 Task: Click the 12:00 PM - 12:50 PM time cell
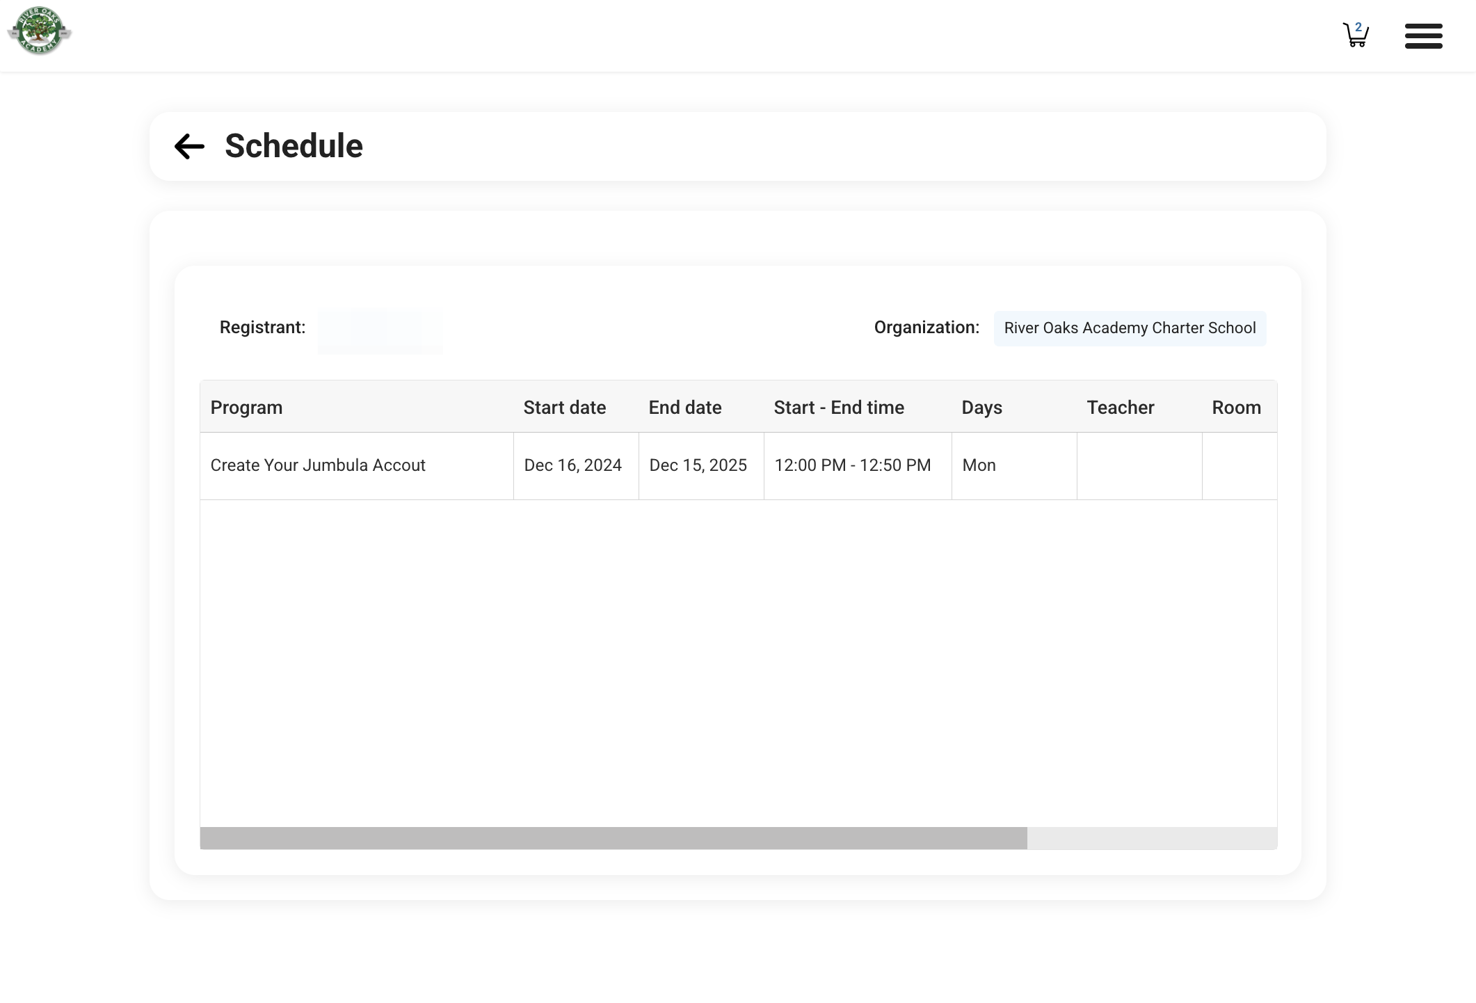(858, 466)
